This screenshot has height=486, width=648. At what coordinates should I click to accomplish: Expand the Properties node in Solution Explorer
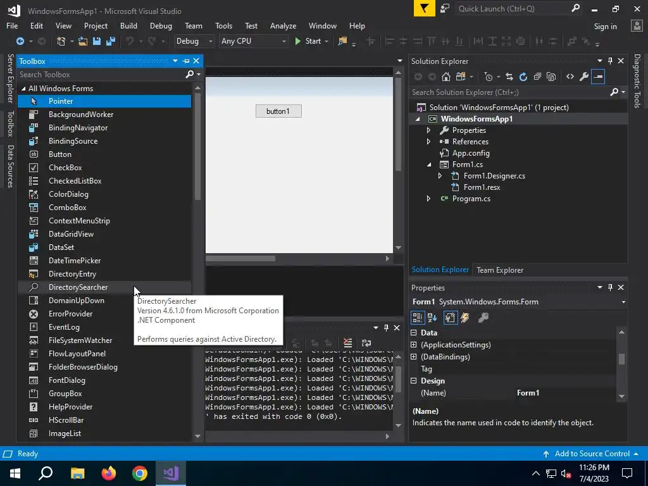[x=428, y=130]
